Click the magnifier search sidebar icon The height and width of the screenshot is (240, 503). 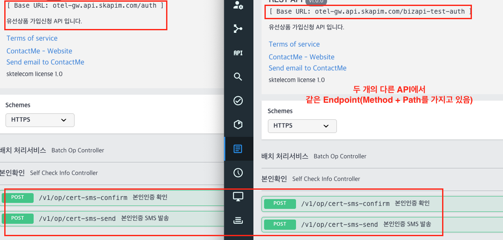pos(238,77)
